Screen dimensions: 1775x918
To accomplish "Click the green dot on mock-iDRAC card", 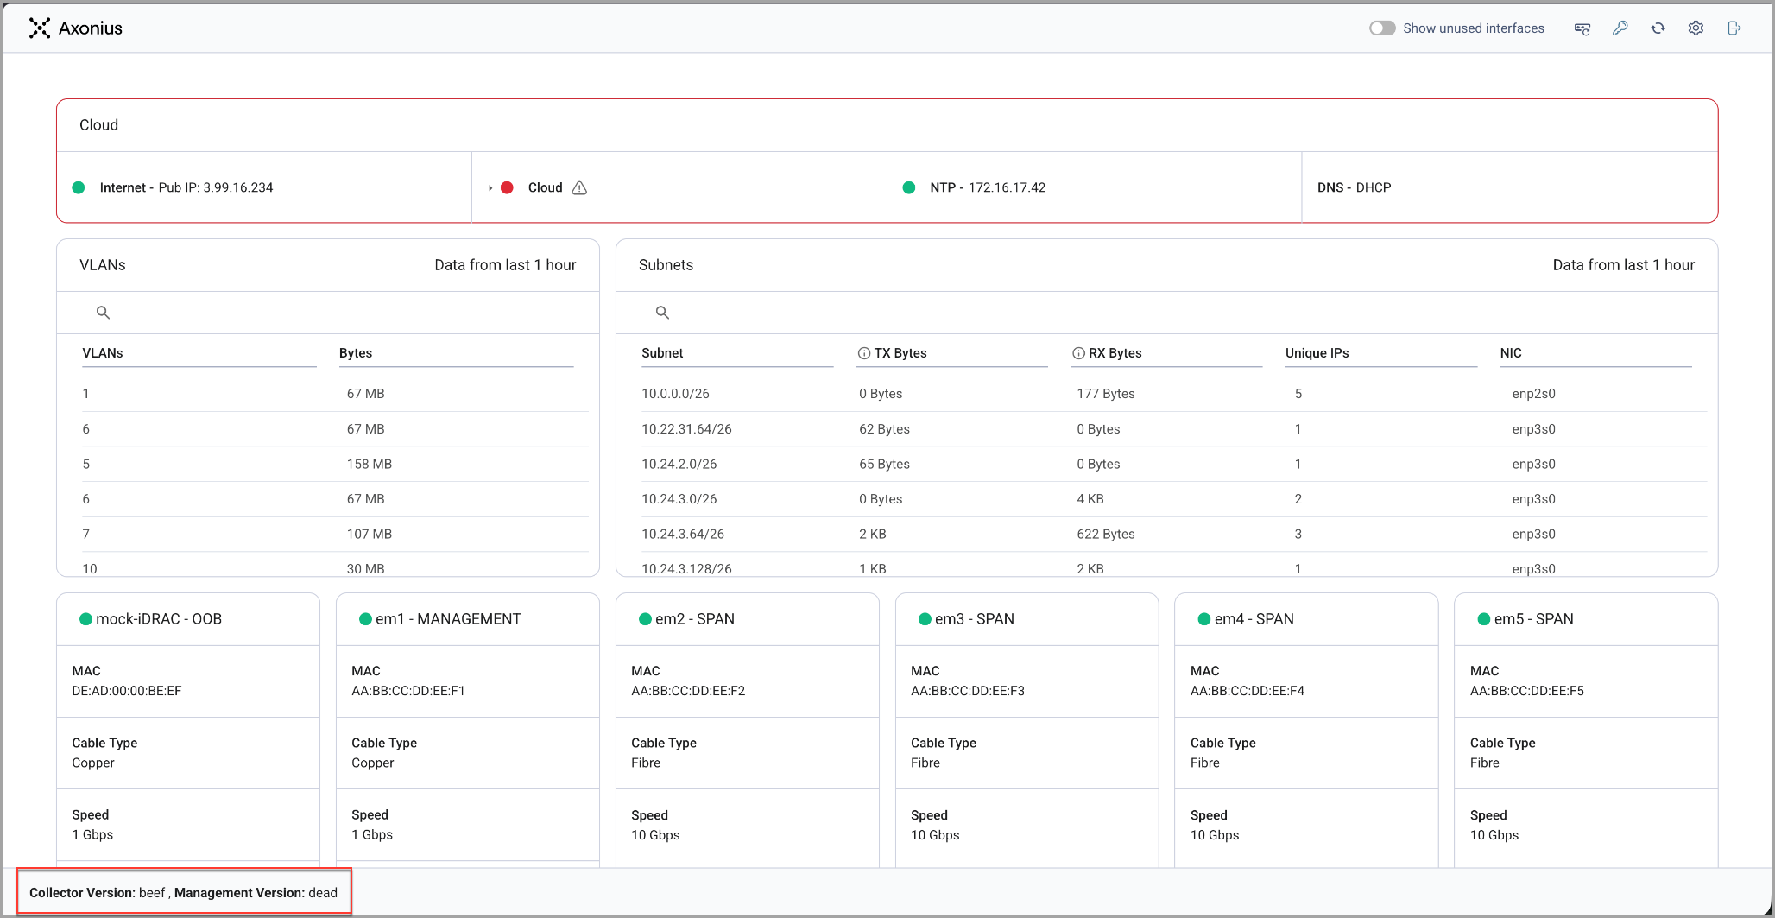I will 85,619.
